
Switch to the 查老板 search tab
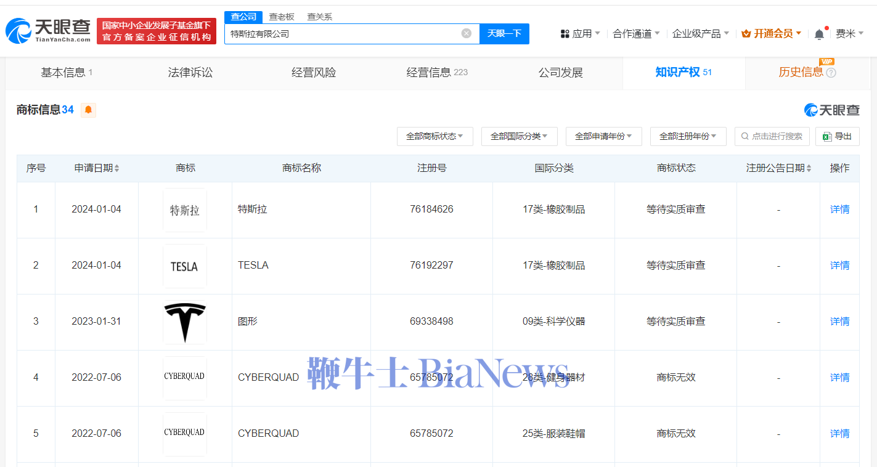[282, 17]
